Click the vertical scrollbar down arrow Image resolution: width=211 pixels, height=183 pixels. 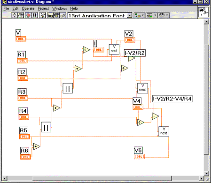pyautogui.click(x=206, y=173)
